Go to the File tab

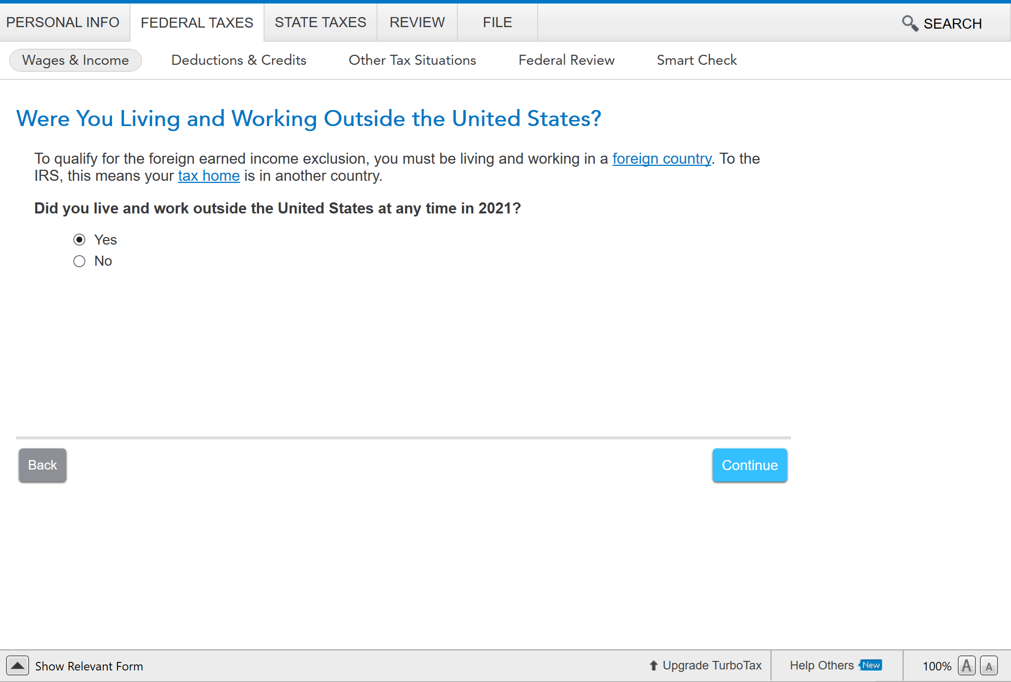pos(497,23)
